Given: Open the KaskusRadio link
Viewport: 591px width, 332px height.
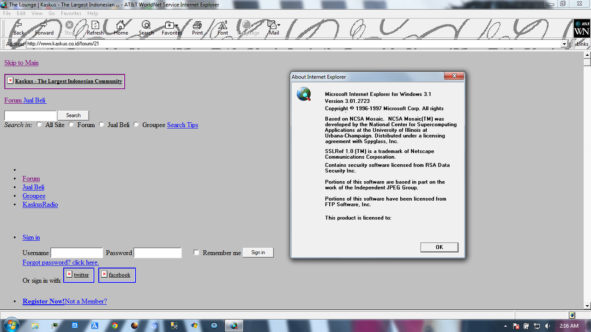Looking at the screenshot, I should point(40,204).
